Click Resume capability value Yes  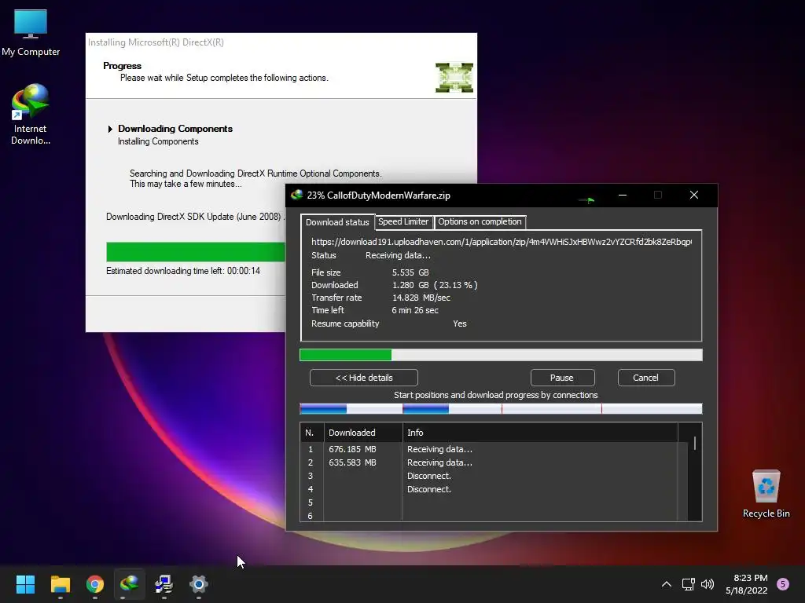tap(459, 323)
